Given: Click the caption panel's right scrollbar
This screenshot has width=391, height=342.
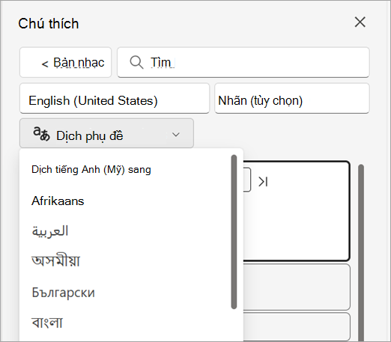Looking at the screenshot, I should [361, 252].
